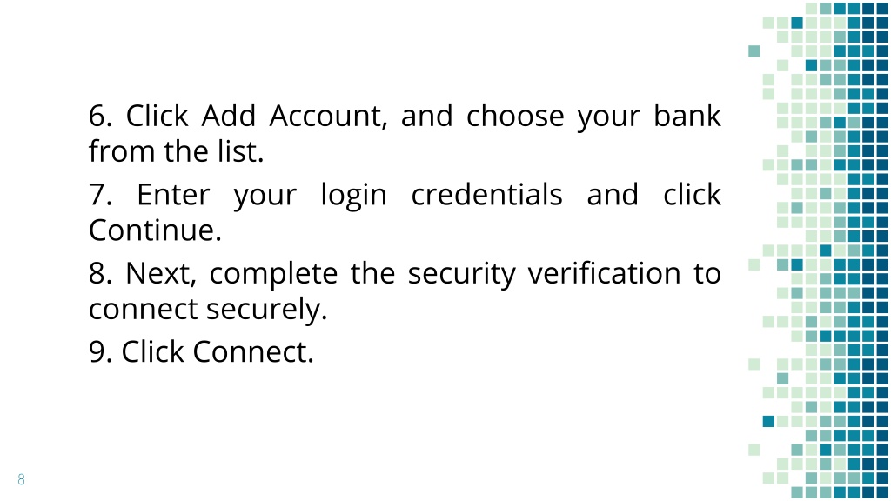This screenshot has width=891, height=501.
Task: Click the step number "7." before Enter
Action: click(101, 195)
